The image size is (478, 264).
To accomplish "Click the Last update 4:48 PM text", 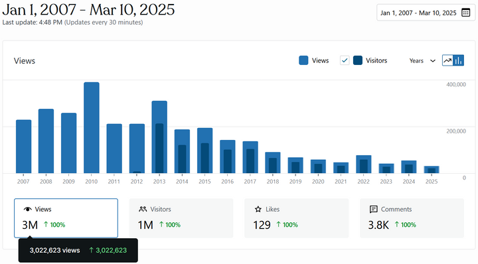I will (33, 23).
